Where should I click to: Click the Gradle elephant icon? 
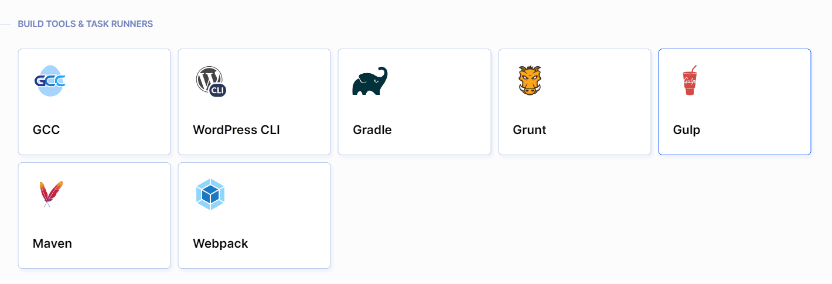(370, 81)
